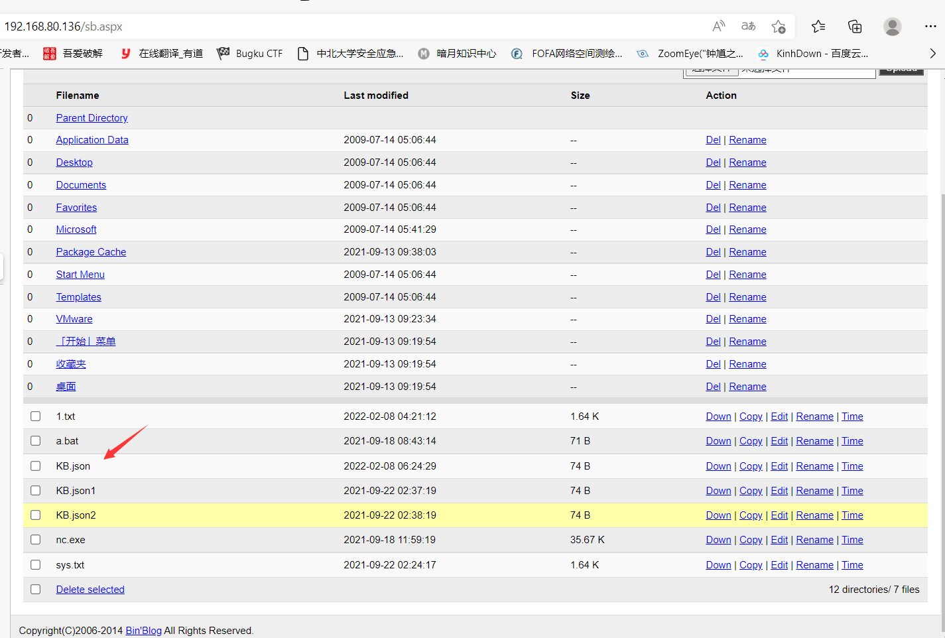Edit the sys.txt file
The image size is (945, 638).
pyautogui.click(x=779, y=565)
